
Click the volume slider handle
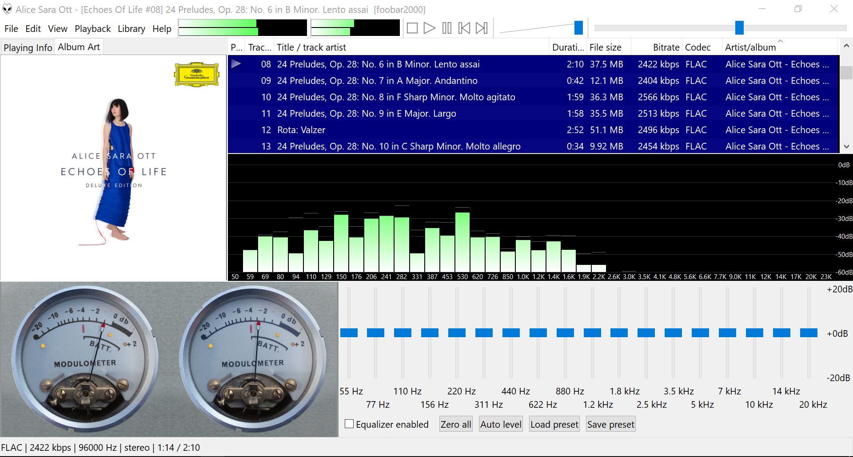pos(578,28)
